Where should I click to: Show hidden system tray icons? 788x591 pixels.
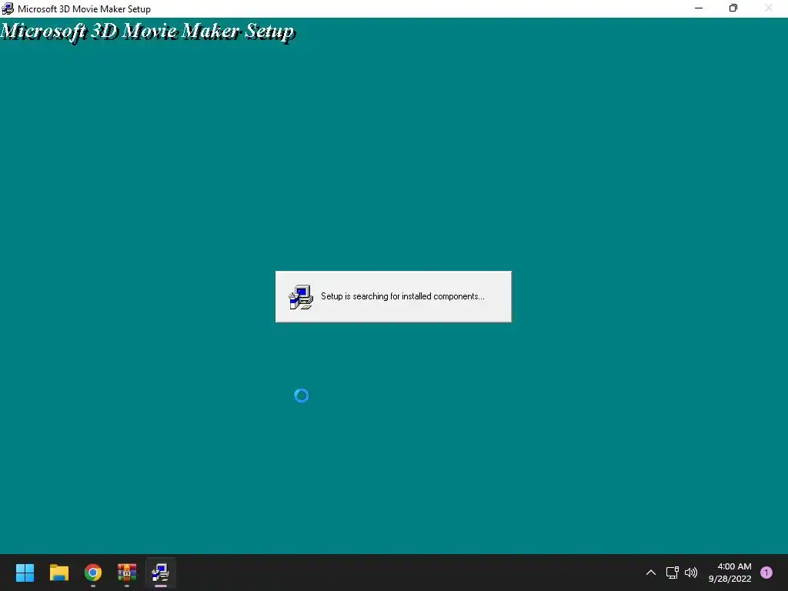click(651, 573)
